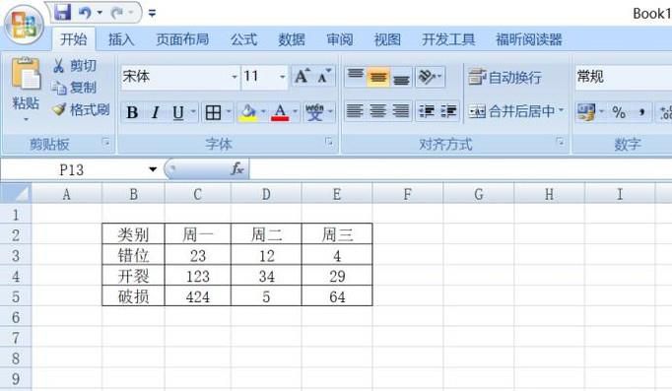Toggle underline formatting

coord(178,112)
